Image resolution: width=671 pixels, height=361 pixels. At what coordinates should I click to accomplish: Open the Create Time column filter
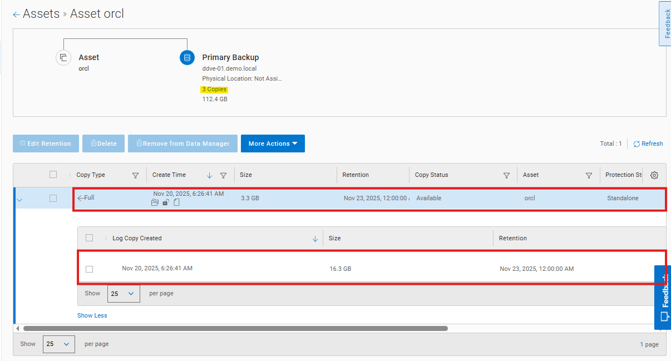click(223, 175)
